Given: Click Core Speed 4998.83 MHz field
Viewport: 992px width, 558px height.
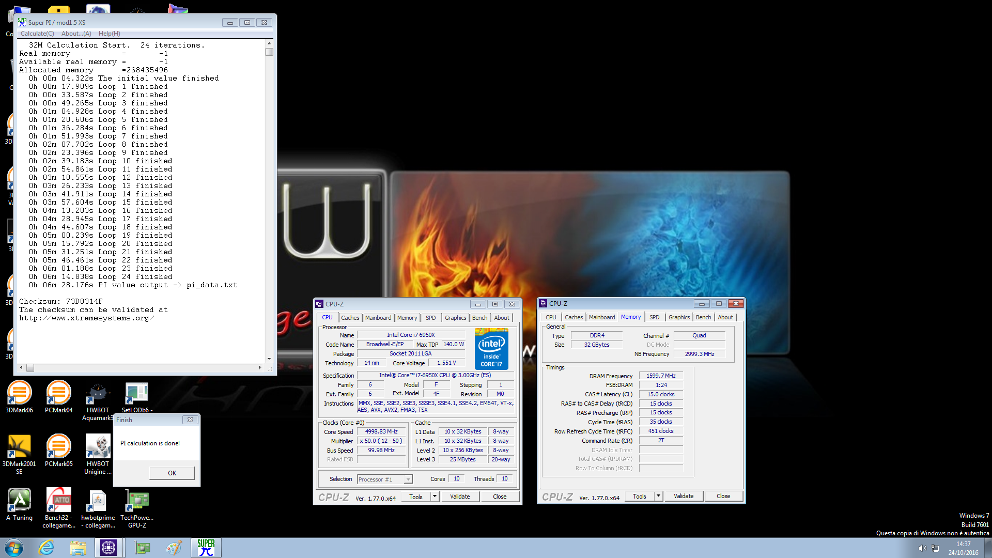Looking at the screenshot, I should pos(381,432).
